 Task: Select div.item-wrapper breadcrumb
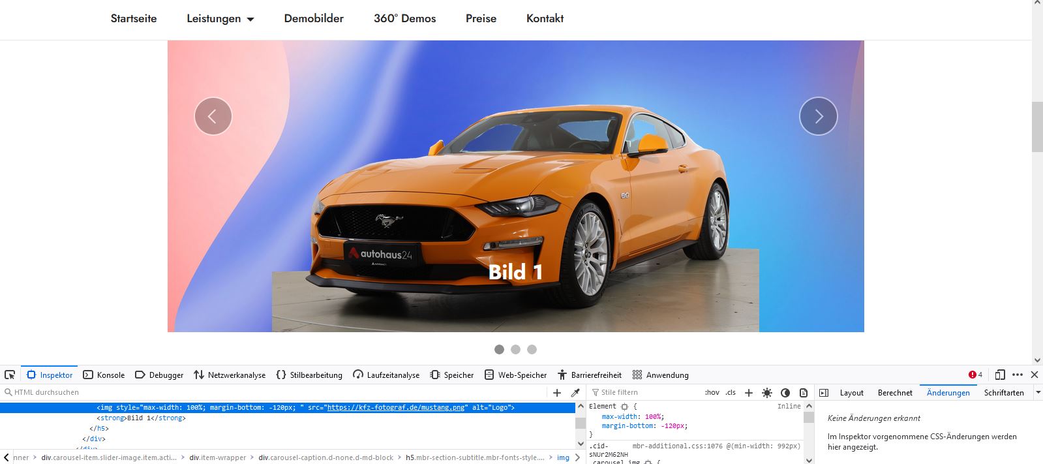pyautogui.click(x=217, y=457)
